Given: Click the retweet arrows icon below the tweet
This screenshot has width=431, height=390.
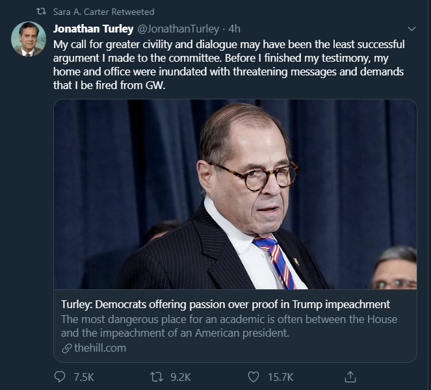Looking at the screenshot, I should coord(156,376).
